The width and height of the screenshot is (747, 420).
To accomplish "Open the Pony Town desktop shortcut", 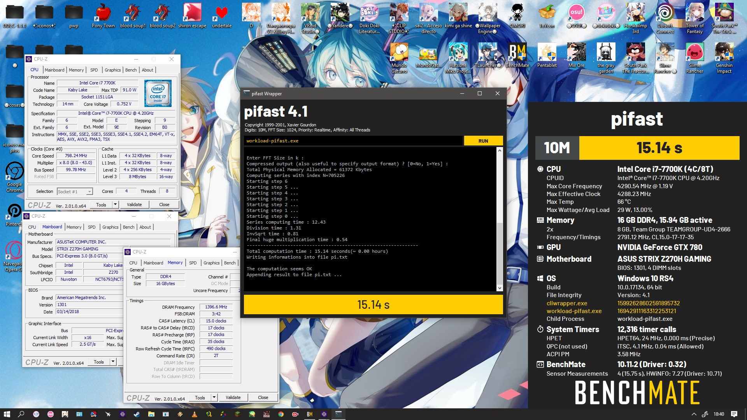I will pyautogui.click(x=103, y=16).
